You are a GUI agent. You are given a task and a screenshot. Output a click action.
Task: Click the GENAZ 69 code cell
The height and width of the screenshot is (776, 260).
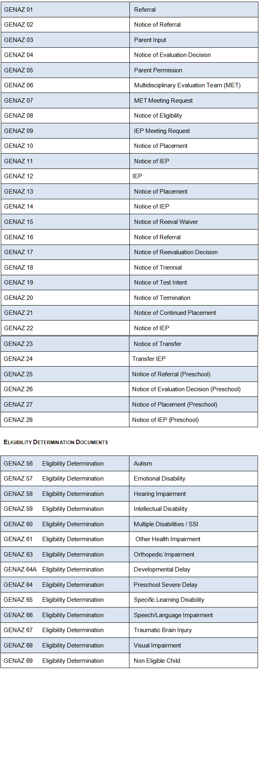(x=18, y=661)
